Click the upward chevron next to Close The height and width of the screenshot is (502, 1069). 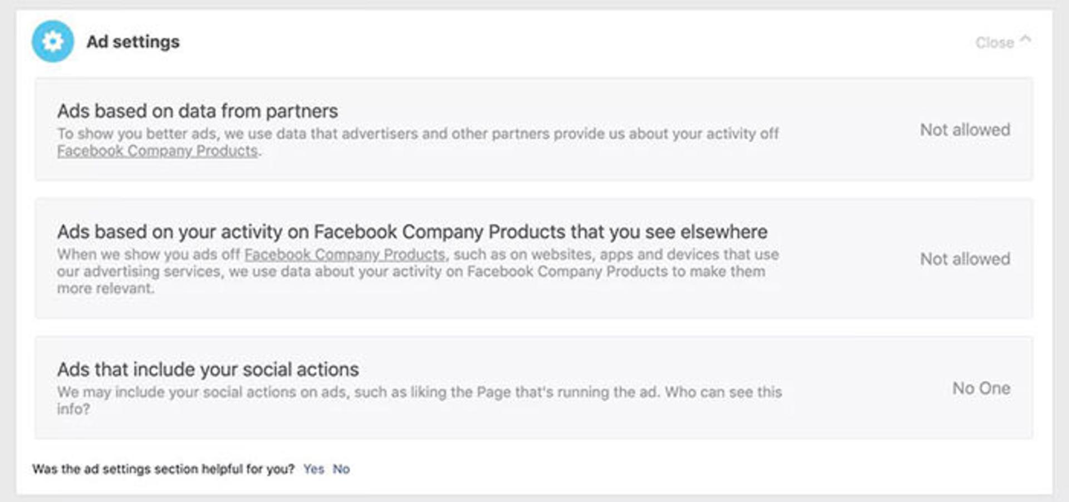(1025, 40)
